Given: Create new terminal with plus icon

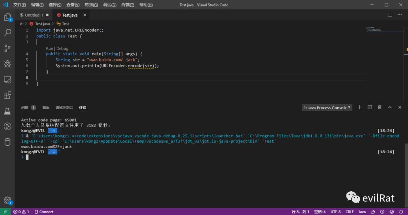Looking at the screenshot, I should tap(360, 107).
